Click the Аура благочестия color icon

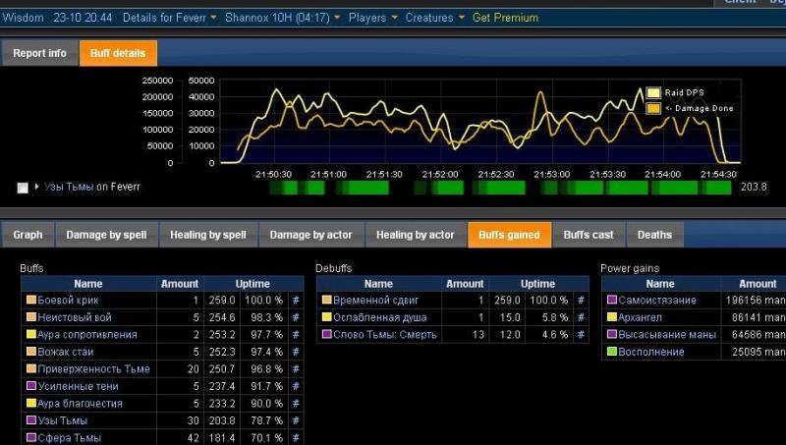[x=31, y=403]
